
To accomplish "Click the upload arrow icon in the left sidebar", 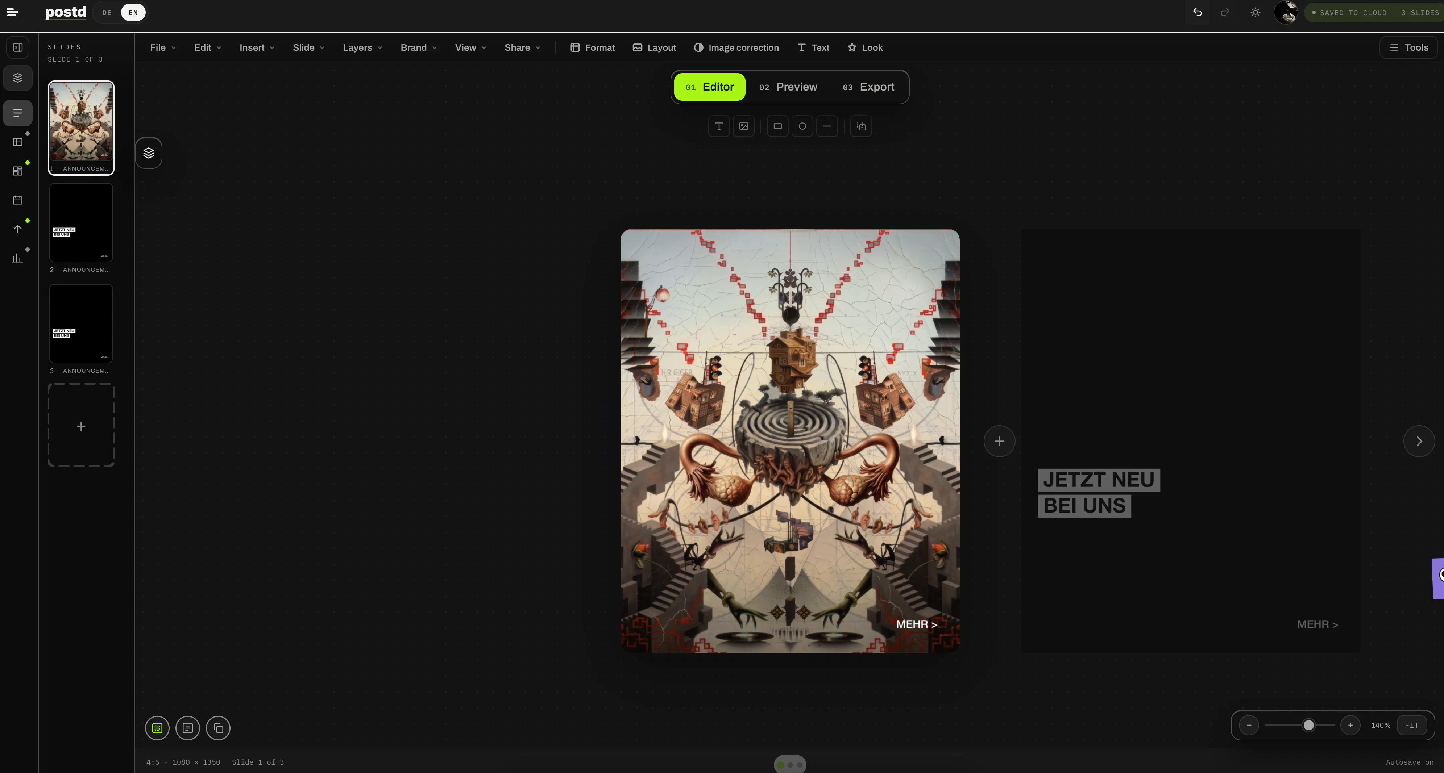I will coord(18,229).
